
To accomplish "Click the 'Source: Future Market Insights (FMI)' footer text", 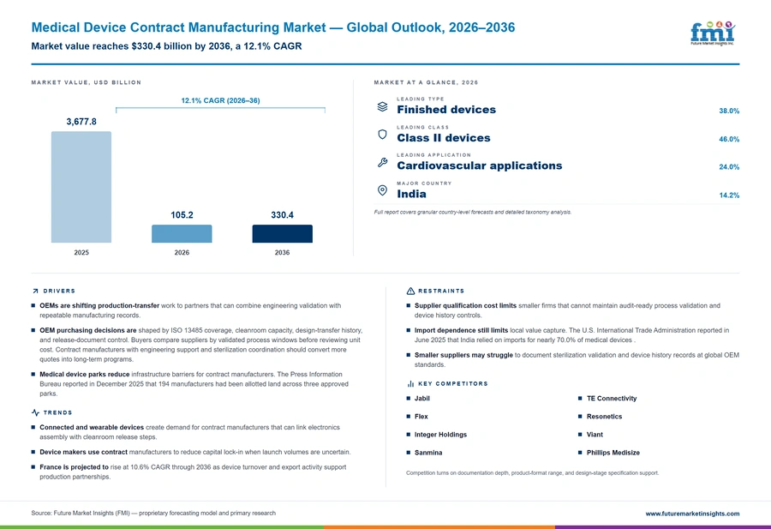I will tap(153, 514).
